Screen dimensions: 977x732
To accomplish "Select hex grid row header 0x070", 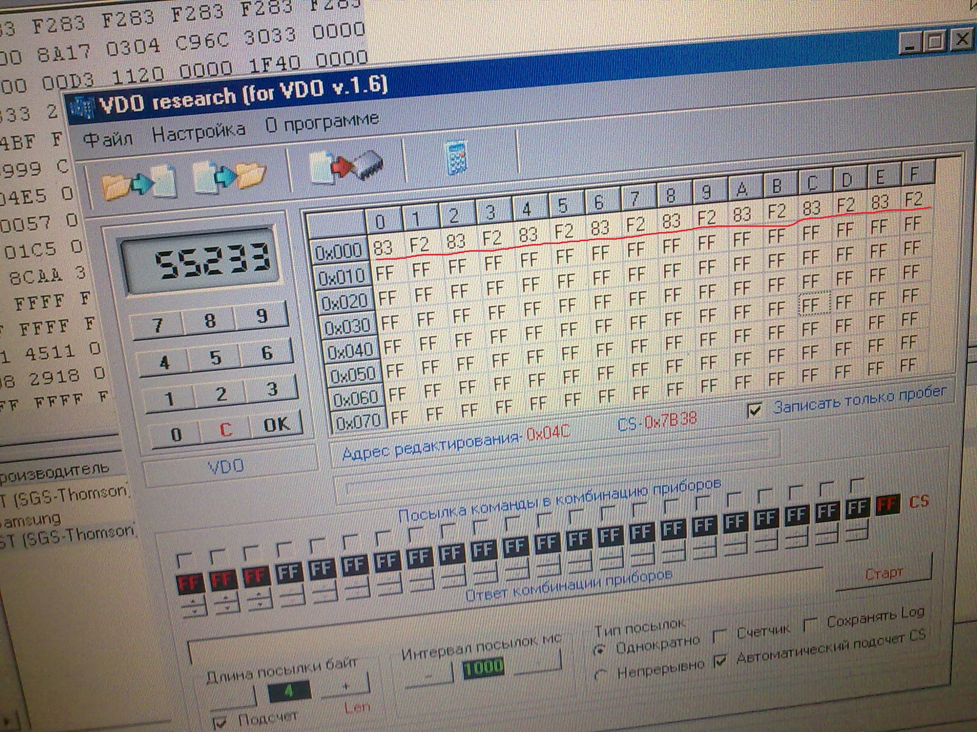I will [359, 422].
